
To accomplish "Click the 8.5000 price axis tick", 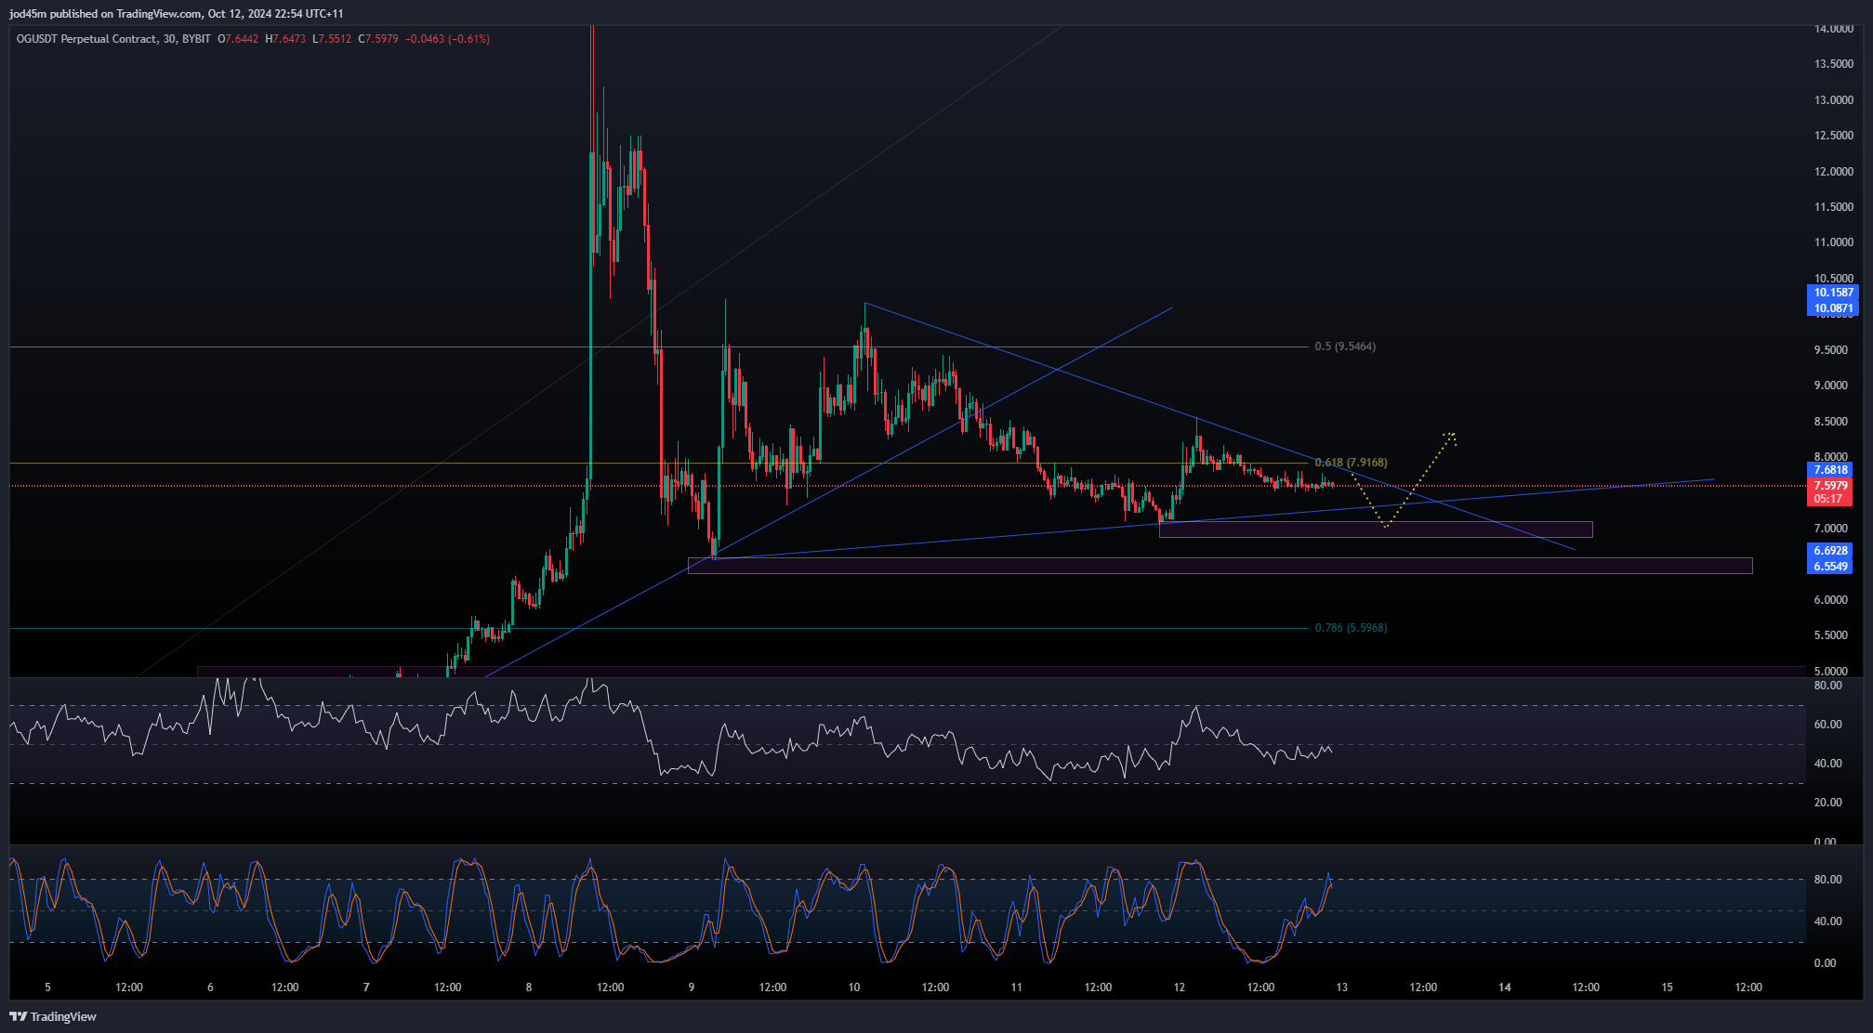I will click(x=1833, y=422).
